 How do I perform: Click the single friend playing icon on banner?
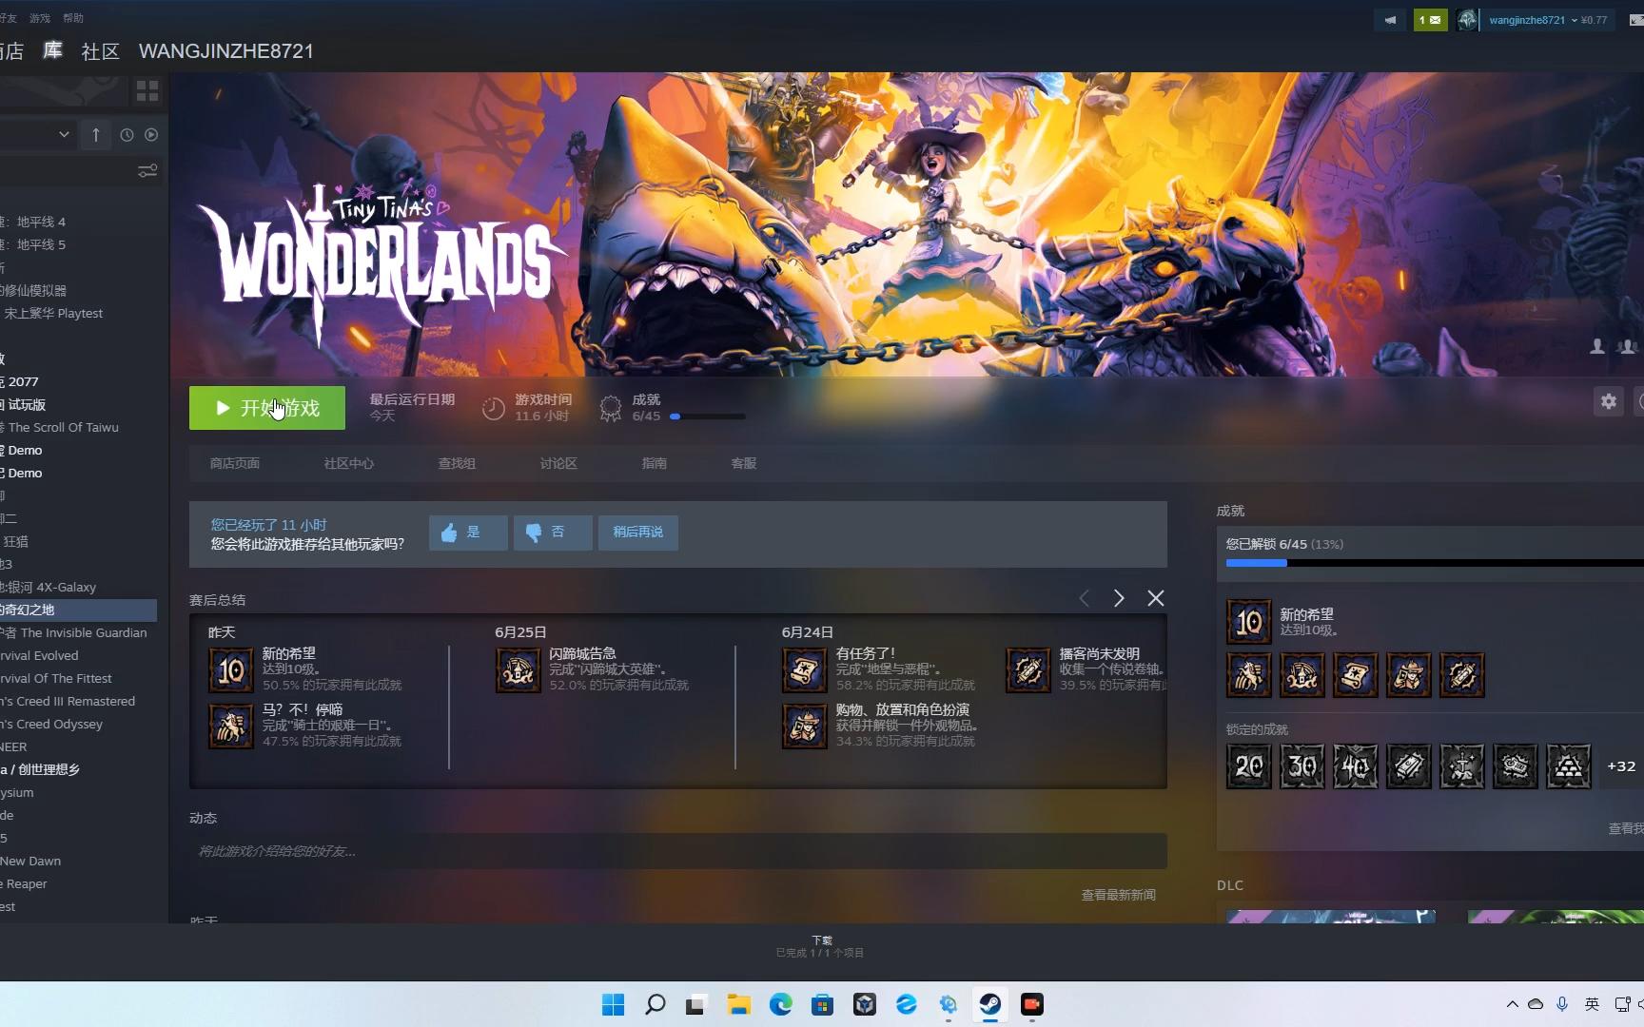(x=1597, y=346)
